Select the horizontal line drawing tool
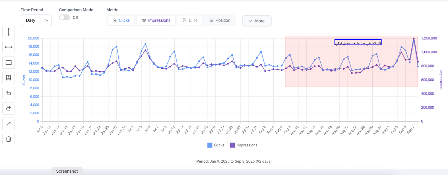This screenshot has height=175, width=448. pyautogui.click(x=9, y=47)
